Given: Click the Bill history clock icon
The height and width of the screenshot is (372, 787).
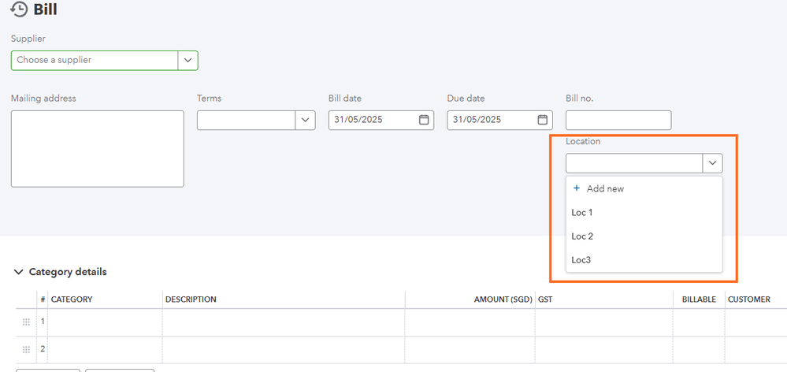Looking at the screenshot, I should point(19,9).
